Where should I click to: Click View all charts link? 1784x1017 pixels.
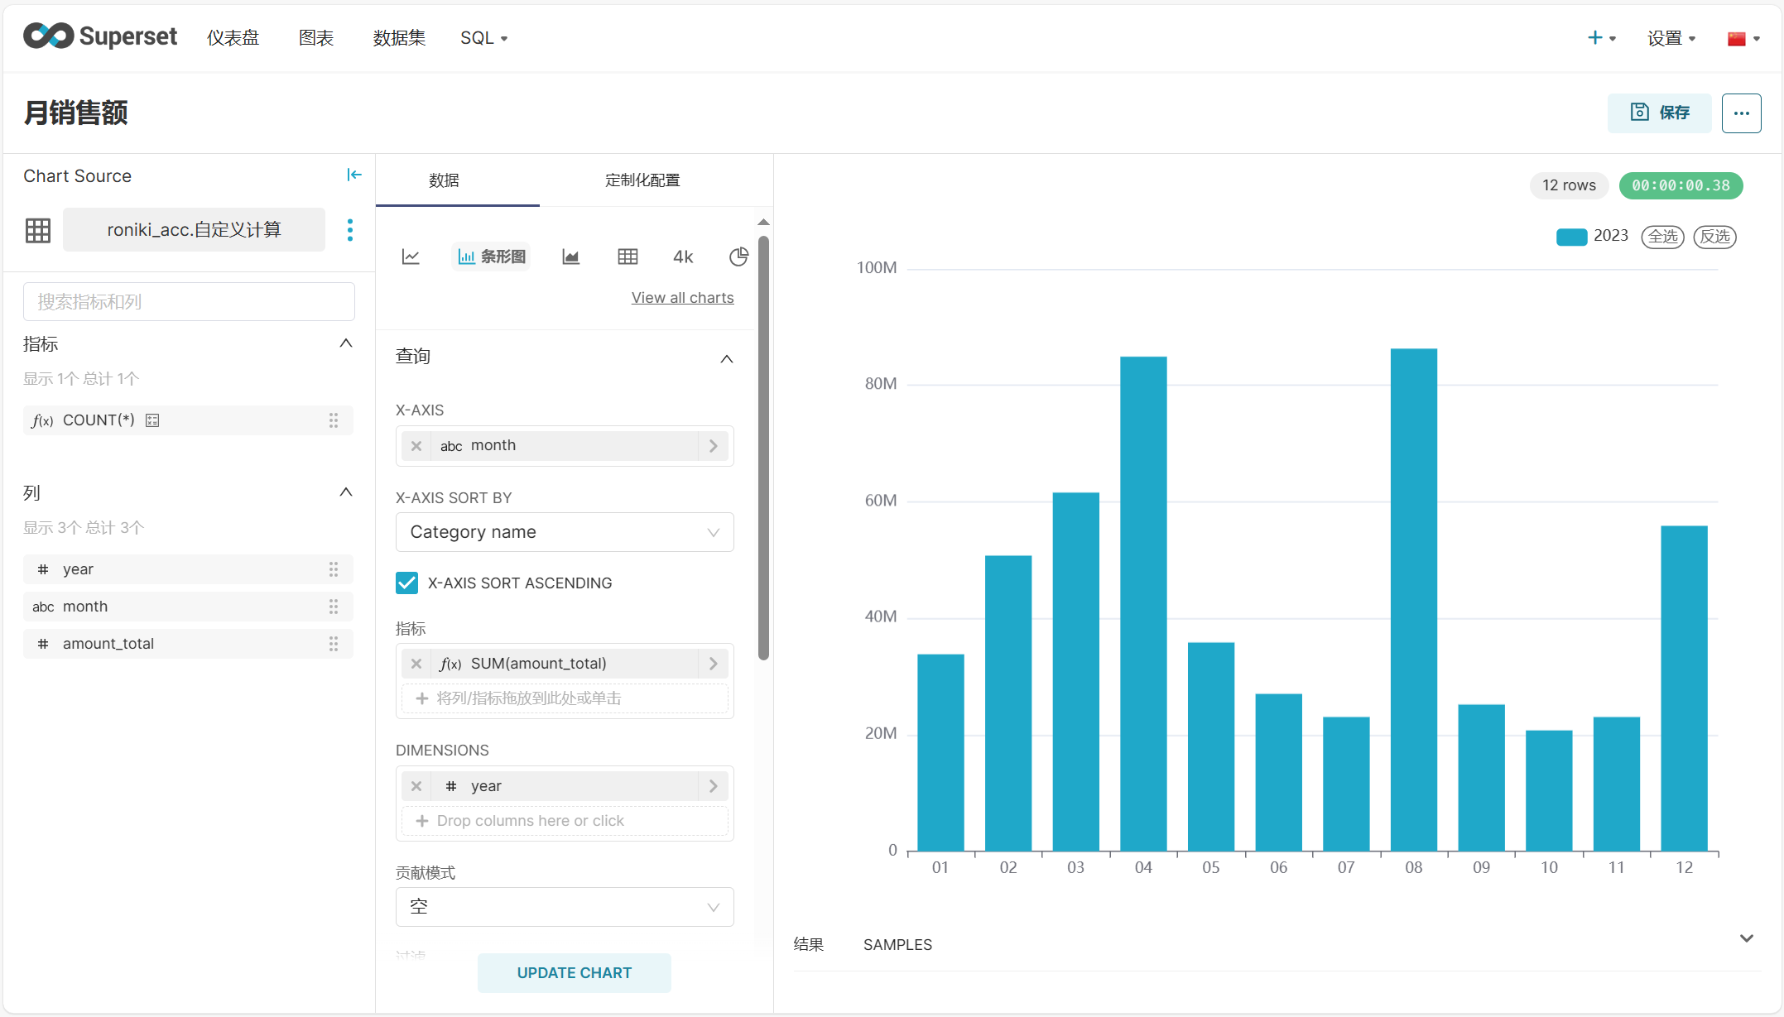(682, 298)
